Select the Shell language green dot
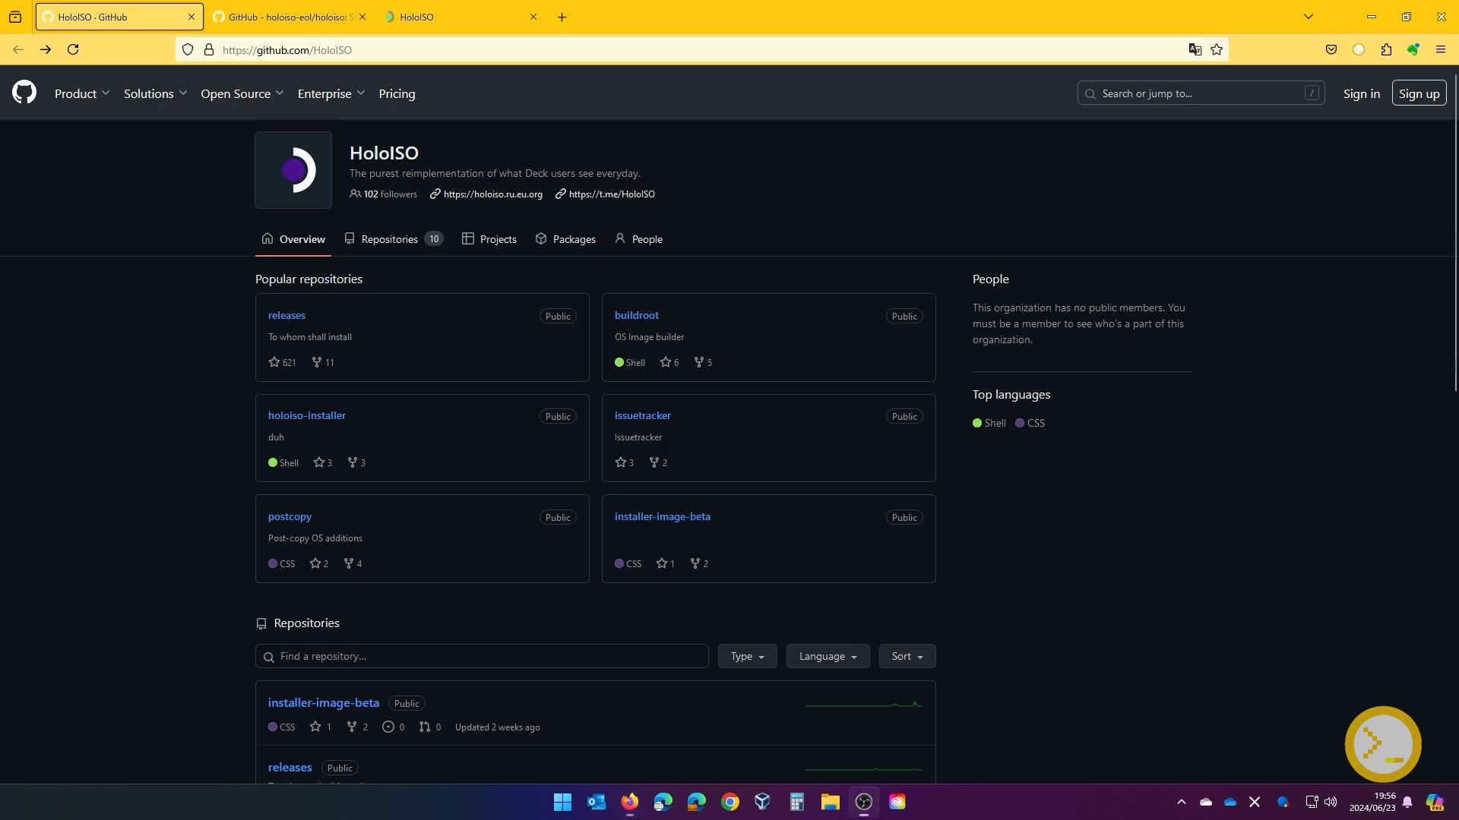Screen dimensions: 1459x820 point(977,423)
